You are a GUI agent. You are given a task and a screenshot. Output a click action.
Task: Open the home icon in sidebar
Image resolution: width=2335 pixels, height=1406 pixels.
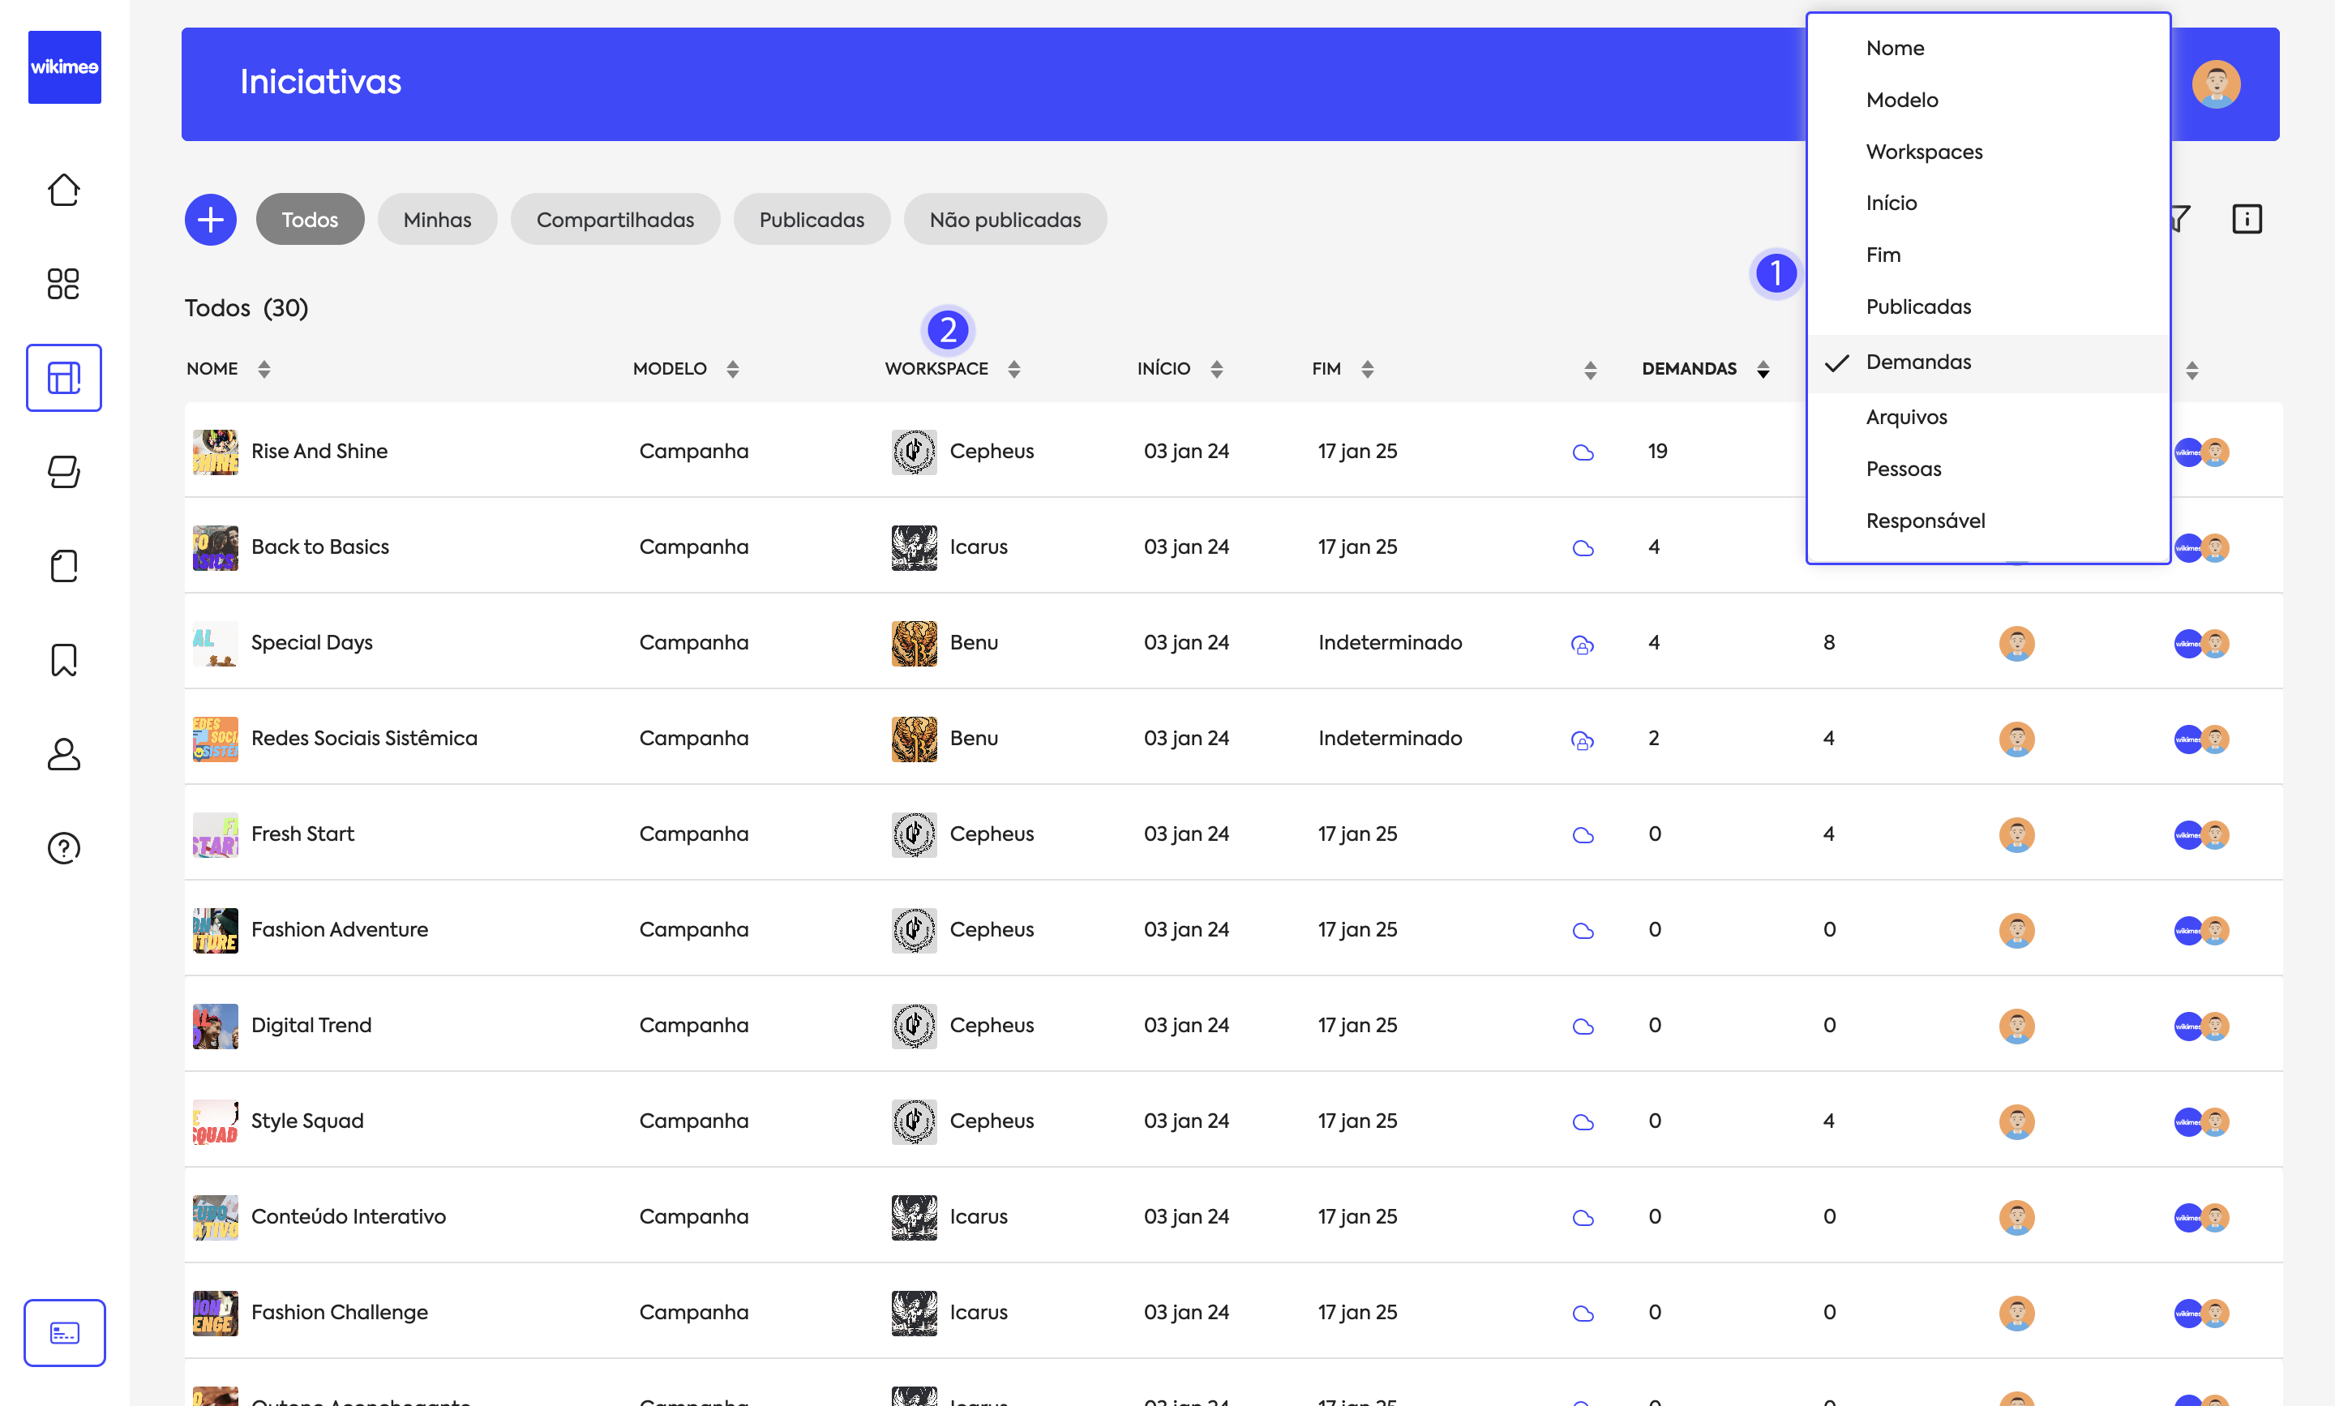(63, 191)
